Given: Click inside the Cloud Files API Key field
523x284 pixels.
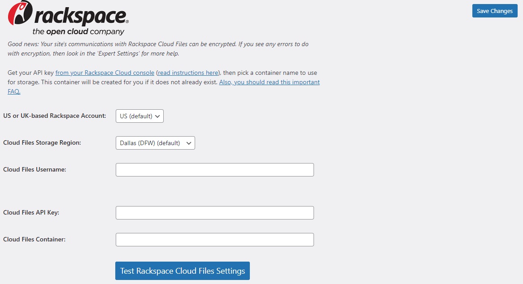Looking at the screenshot, I should 214,212.
